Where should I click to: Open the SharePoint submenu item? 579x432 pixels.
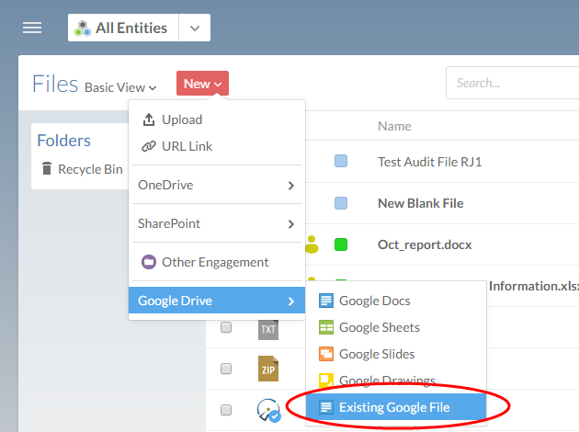pos(216,223)
